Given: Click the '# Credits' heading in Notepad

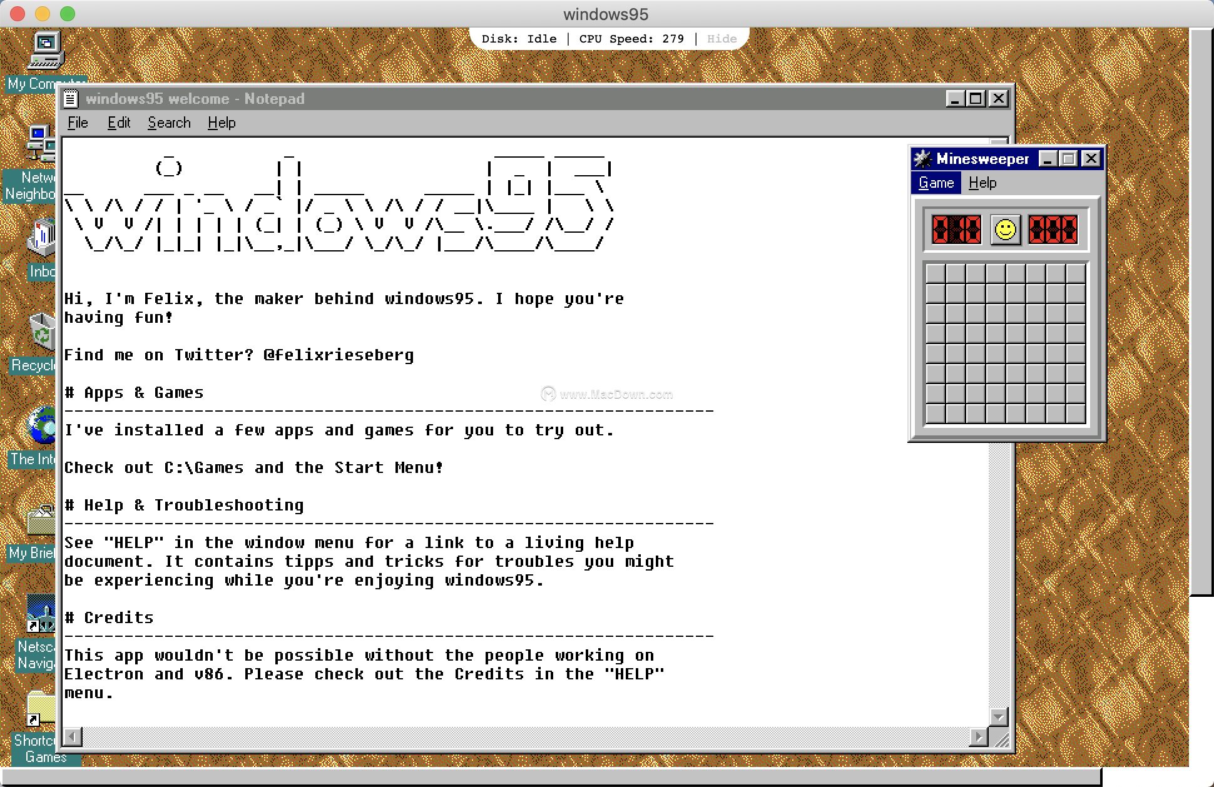Looking at the screenshot, I should [x=109, y=618].
